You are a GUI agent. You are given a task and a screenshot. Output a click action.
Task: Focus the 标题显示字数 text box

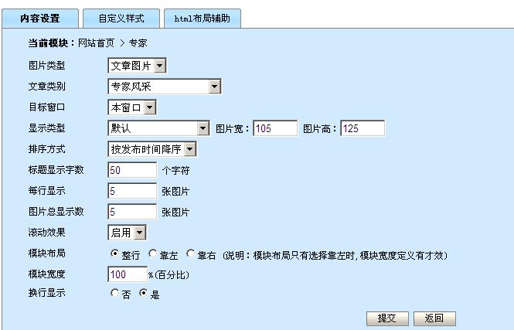point(132,170)
